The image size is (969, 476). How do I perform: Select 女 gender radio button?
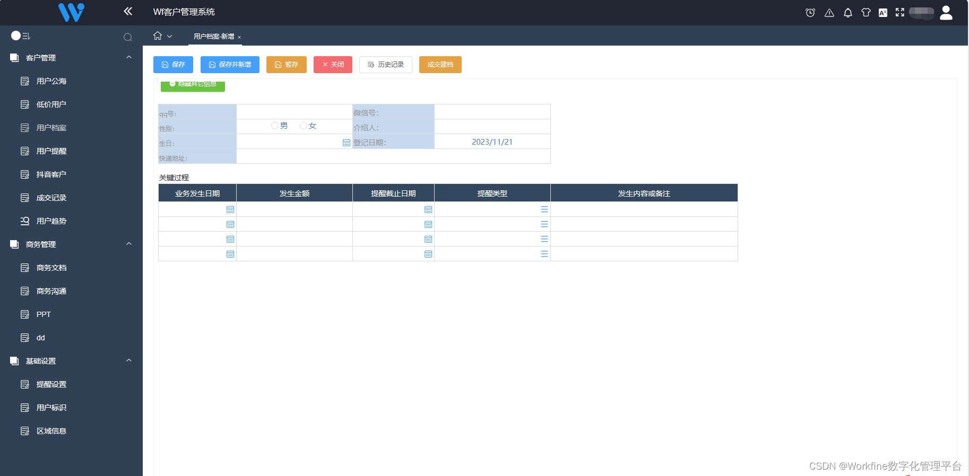304,126
